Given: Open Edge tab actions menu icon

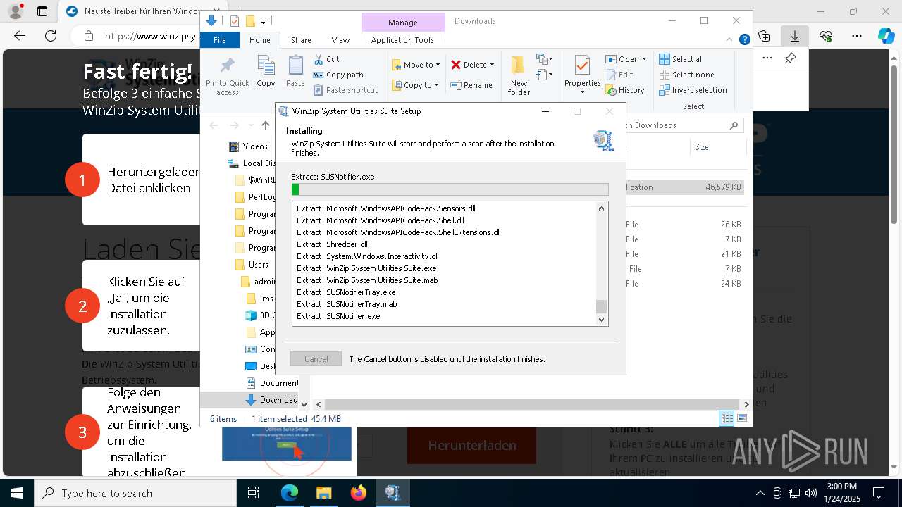Looking at the screenshot, I should point(42,11).
